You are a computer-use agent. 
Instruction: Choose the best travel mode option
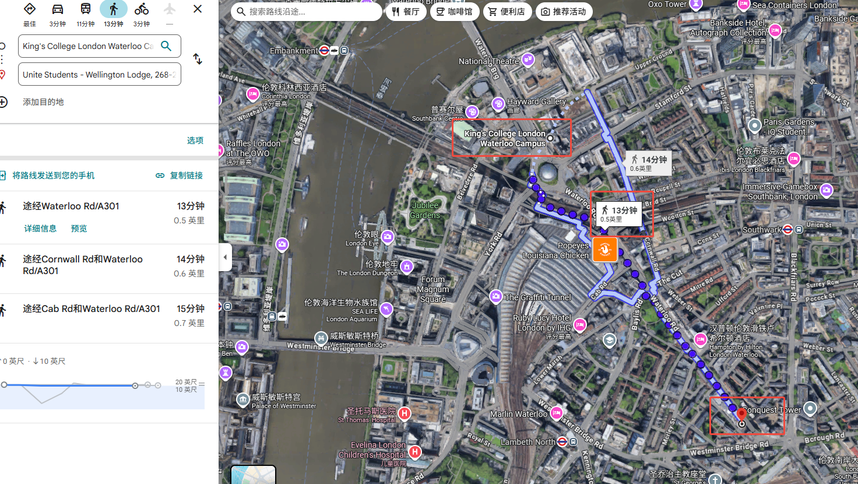(x=30, y=10)
